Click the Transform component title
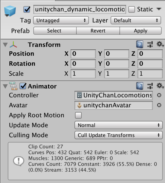Screen dimensions: 165x183 44,45
